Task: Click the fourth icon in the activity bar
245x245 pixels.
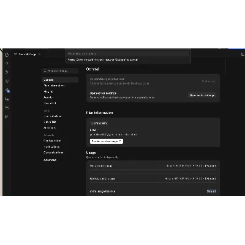Action: (7, 81)
